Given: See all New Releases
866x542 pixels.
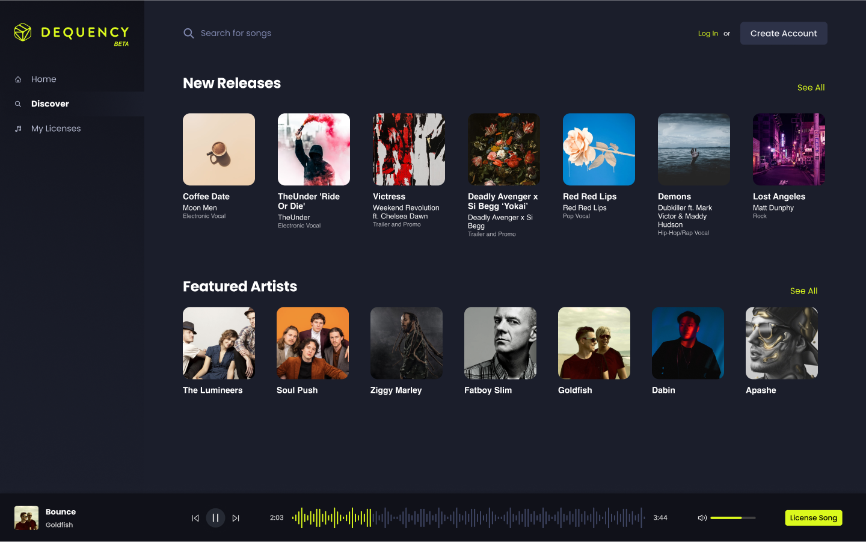Looking at the screenshot, I should pyautogui.click(x=811, y=88).
